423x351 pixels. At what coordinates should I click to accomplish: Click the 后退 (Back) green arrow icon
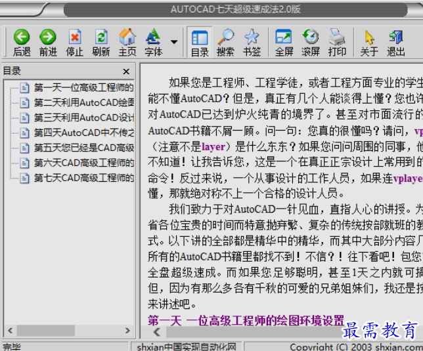[x=22, y=37]
